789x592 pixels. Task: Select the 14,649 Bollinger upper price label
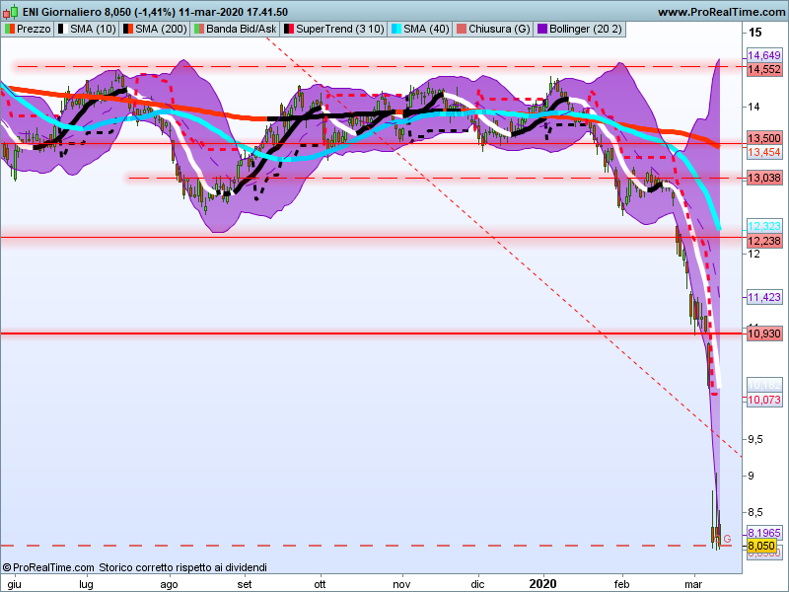click(x=764, y=55)
